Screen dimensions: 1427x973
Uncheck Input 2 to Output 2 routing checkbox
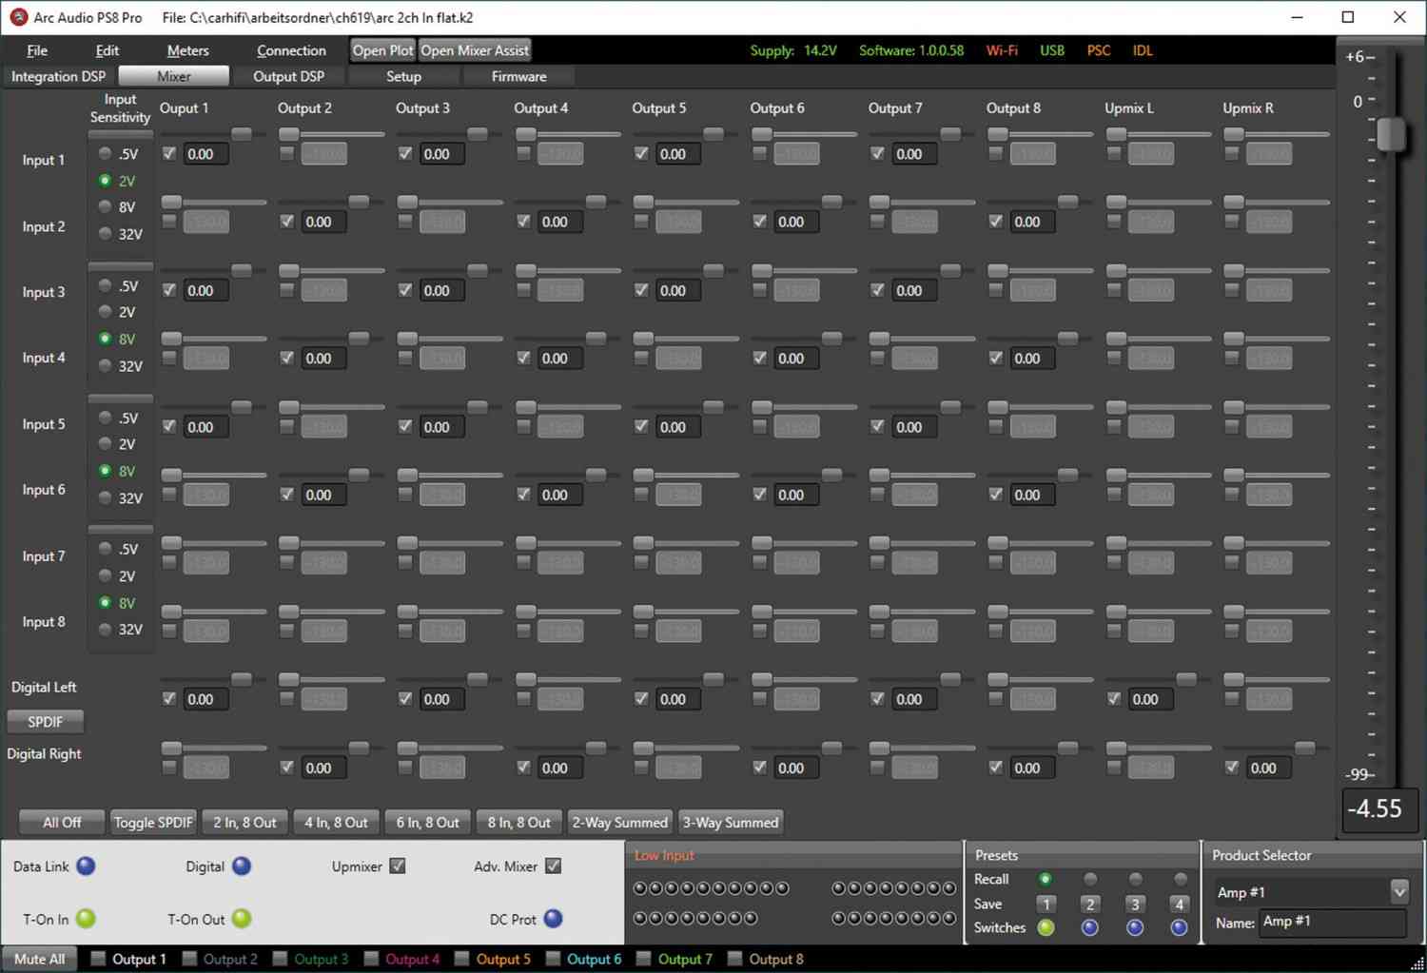(x=287, y=221)
